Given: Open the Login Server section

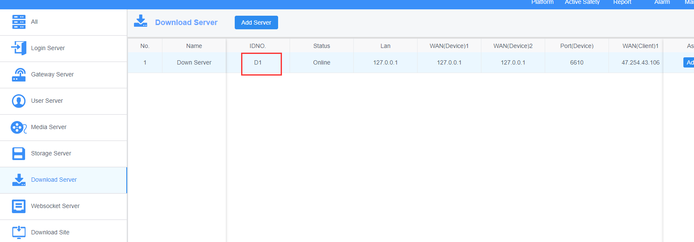Looking at the screenshot, I should 63,48.
